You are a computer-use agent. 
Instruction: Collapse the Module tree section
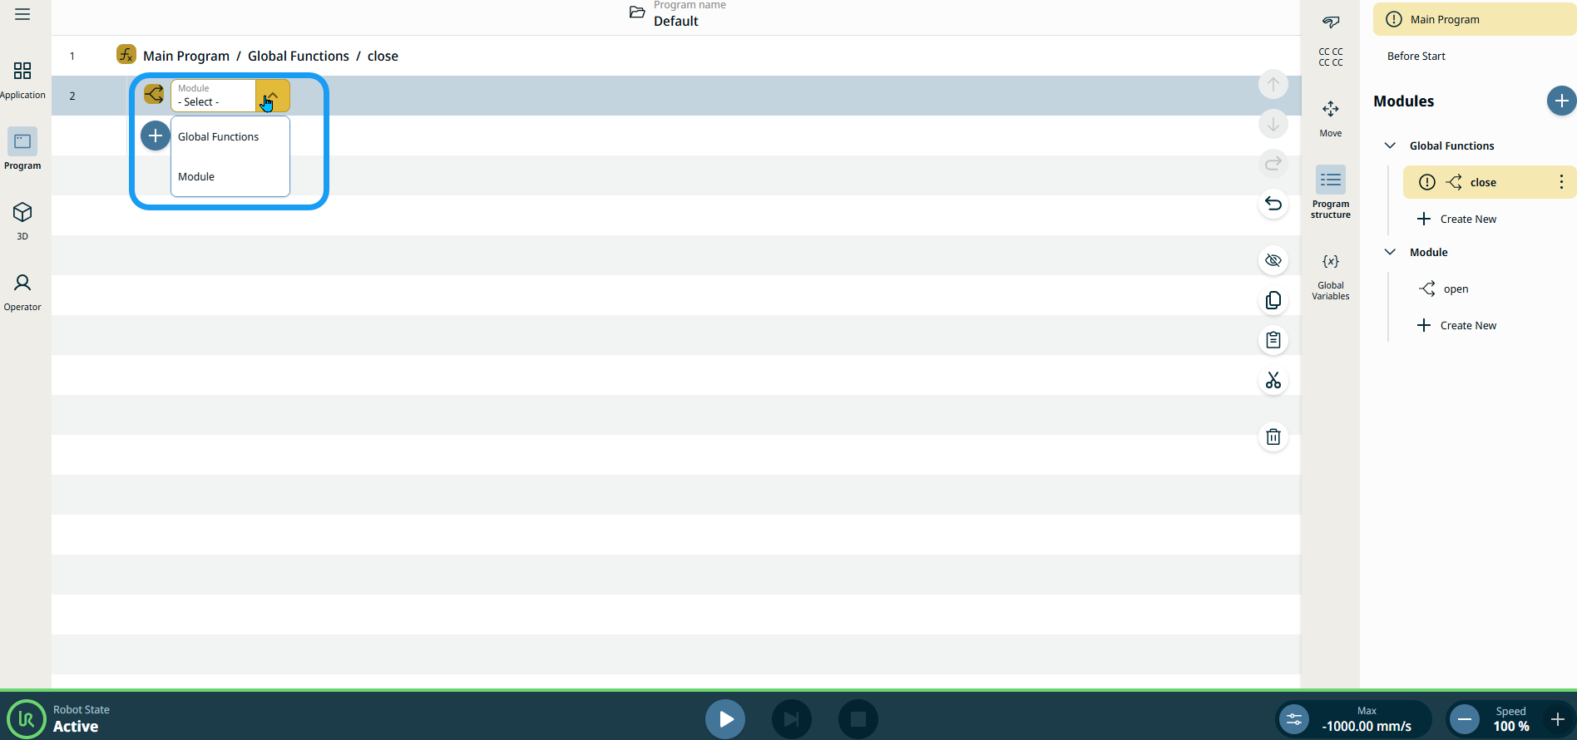click(1389, 252)
